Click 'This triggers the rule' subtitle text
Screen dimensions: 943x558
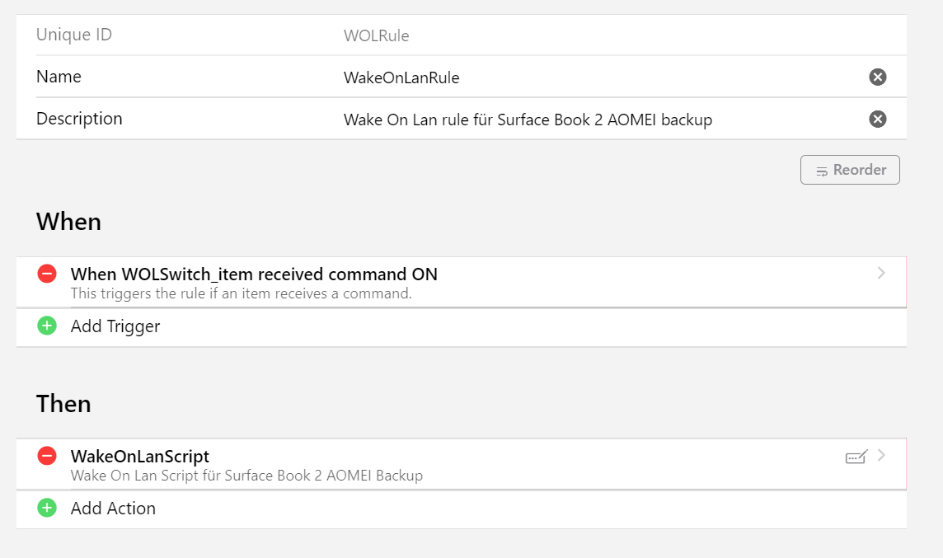pyautogui.click(x=241, y=293)
